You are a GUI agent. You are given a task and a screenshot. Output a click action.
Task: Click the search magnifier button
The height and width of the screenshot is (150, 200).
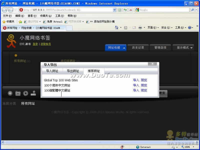[x=192, y=10]
